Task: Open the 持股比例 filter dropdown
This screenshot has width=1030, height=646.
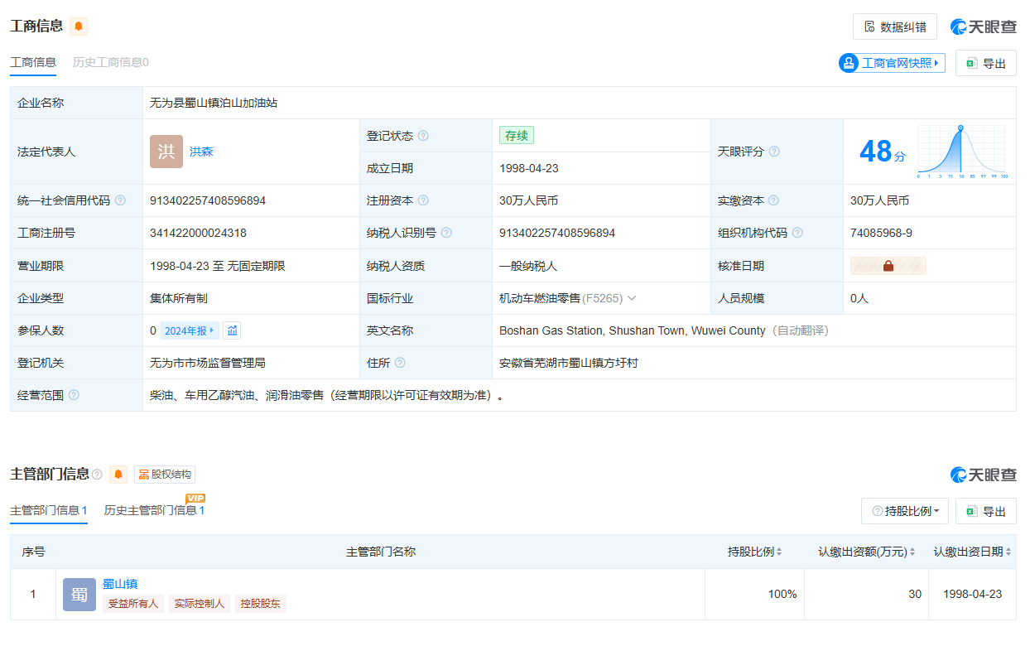Action: (905, 511)
